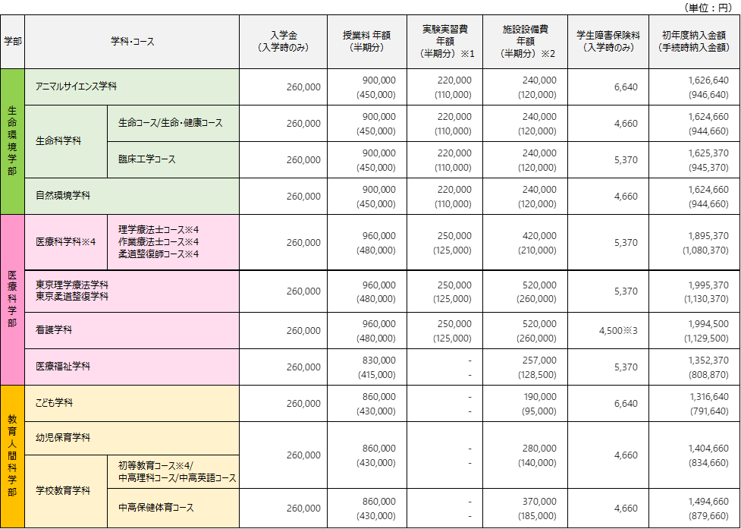Screen dimensions: 741x529
Task: Select the (1,129,500) amount
Action: coord(705,338)
